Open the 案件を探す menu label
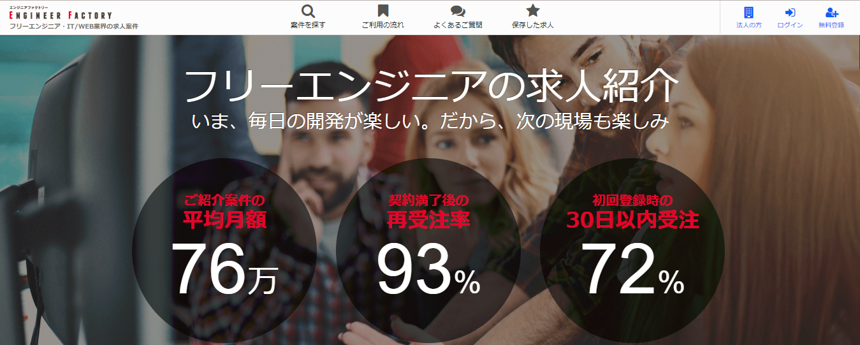This screenshot has height=345, width=860. tap(308, 25)
